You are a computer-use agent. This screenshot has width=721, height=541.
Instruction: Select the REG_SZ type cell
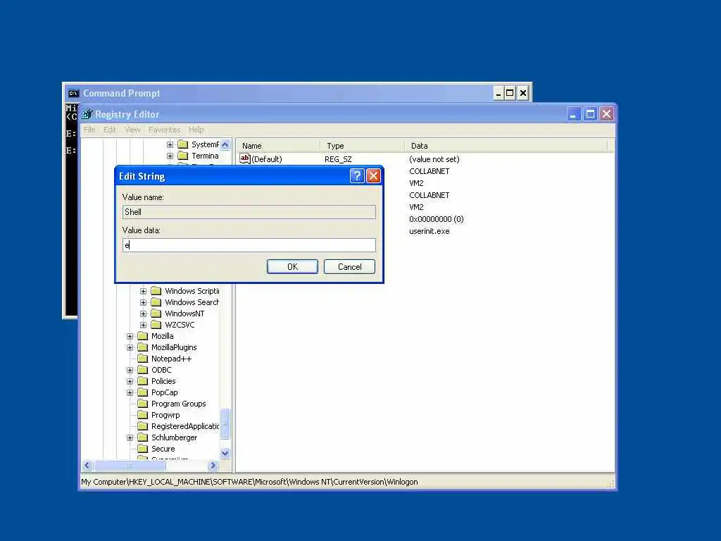[x=338, y=159]
